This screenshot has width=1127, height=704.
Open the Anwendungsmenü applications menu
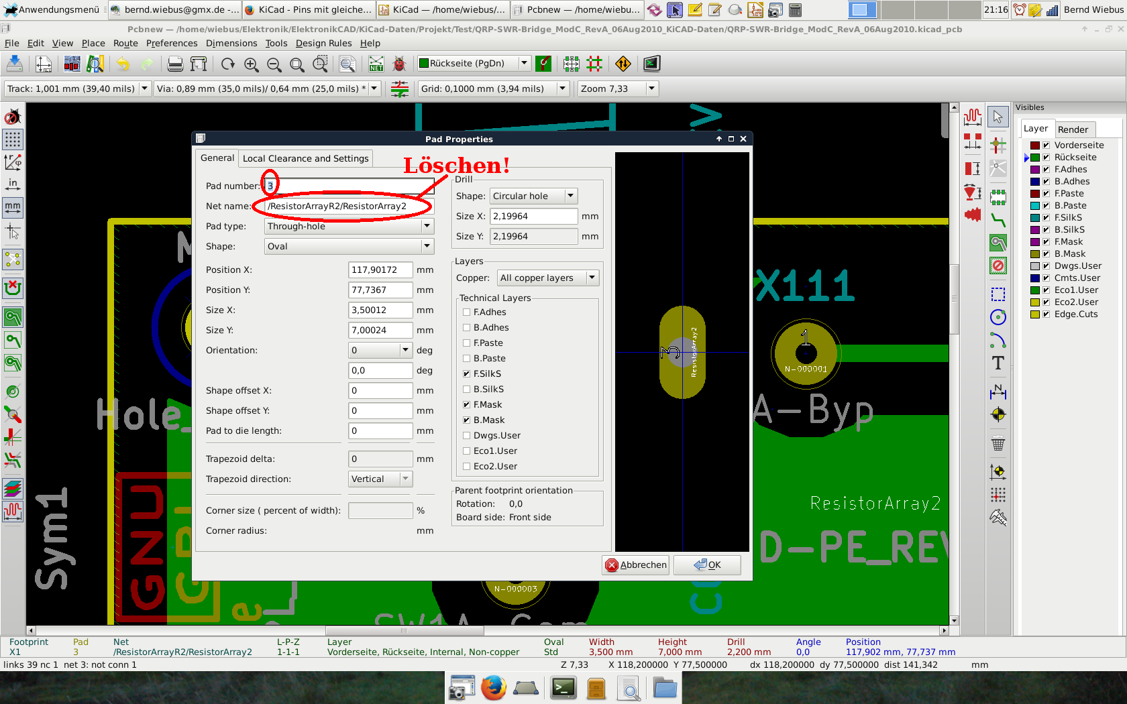point(51,10)
